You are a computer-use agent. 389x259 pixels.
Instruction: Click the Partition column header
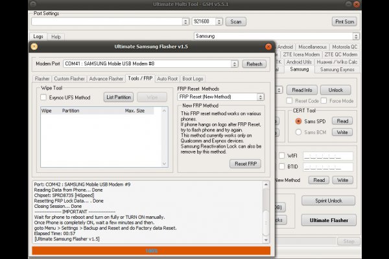pyautogui.click(x=71, y=111)
